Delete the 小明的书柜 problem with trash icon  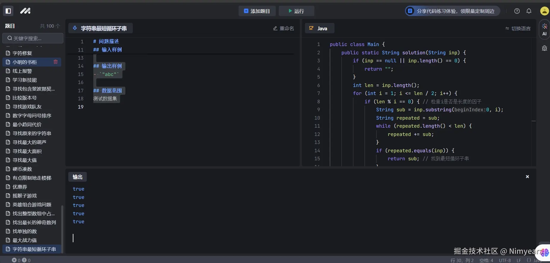pos(56,62)
